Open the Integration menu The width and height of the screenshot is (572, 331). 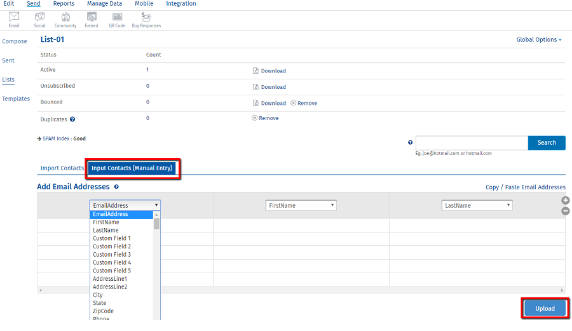[x=181, y=4]
